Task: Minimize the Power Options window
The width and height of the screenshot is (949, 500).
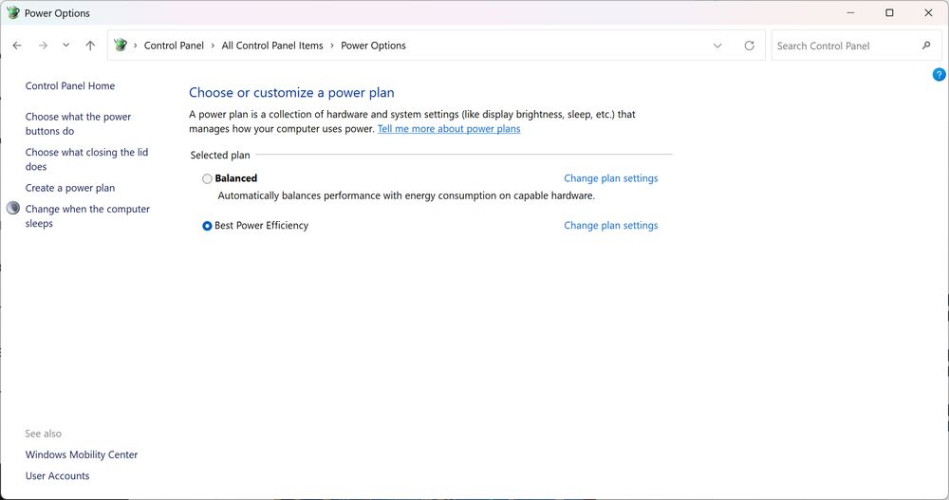Action: point(850,12)
